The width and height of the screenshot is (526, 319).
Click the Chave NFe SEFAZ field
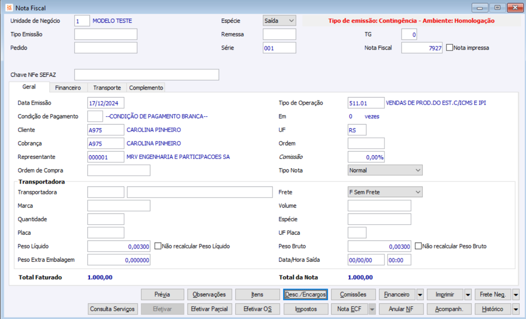147,75
